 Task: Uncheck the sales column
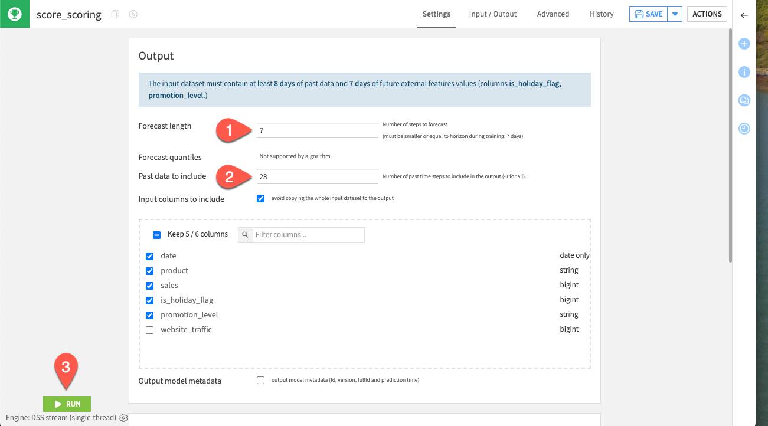149,285
